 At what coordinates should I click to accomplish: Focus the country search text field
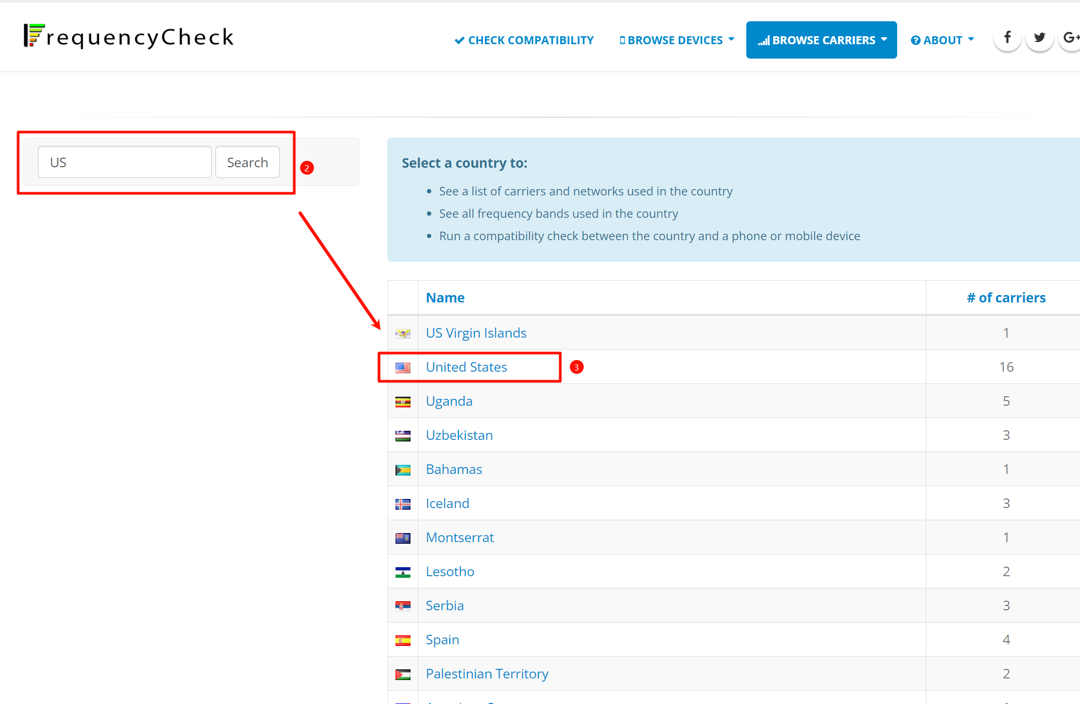point(125,162)
